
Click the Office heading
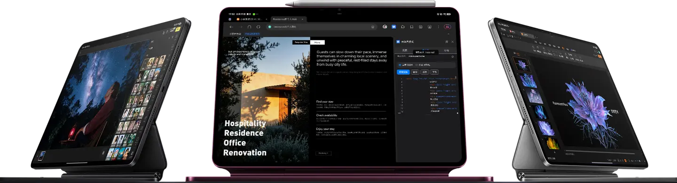235,143
